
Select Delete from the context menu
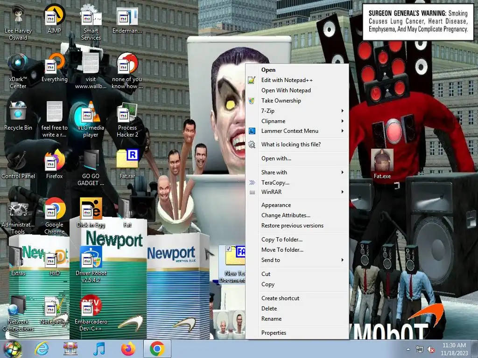click(297, 309)
